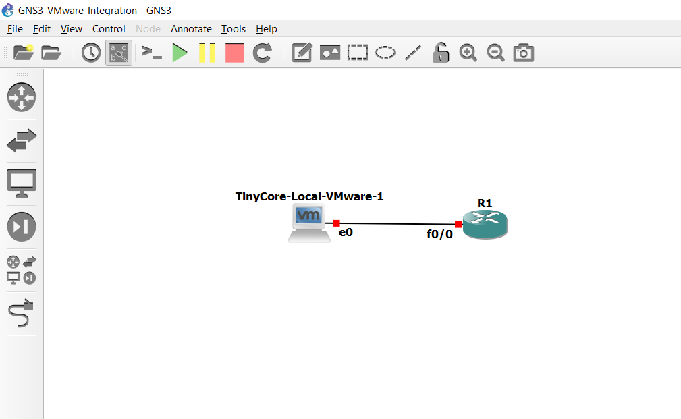Open the View menu
Screen dimensions: 681x419
(72, 29)
